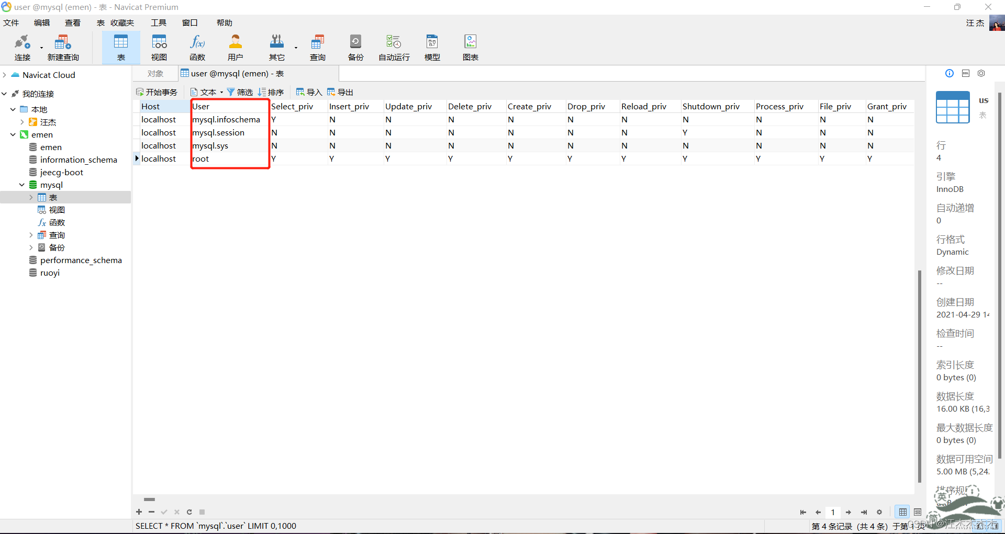Viewport: 1005px width, 534px height.
Task: Collapse the 本地 folder node
Action: [x=13, y=109]
